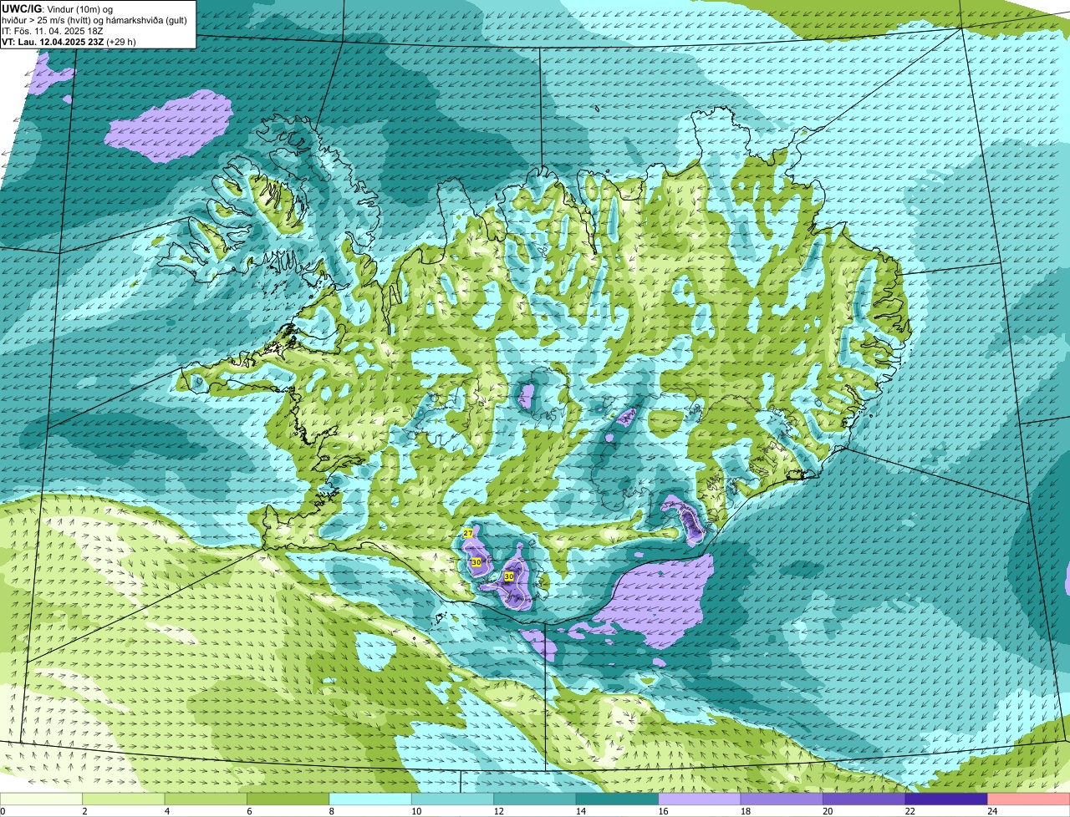
Task: Click the legend tick label "0"
Action: tap(3, 811)
